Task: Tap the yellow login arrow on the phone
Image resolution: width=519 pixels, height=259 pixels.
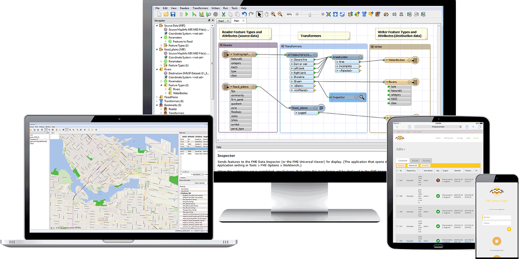Action: (x=509, y=228)
